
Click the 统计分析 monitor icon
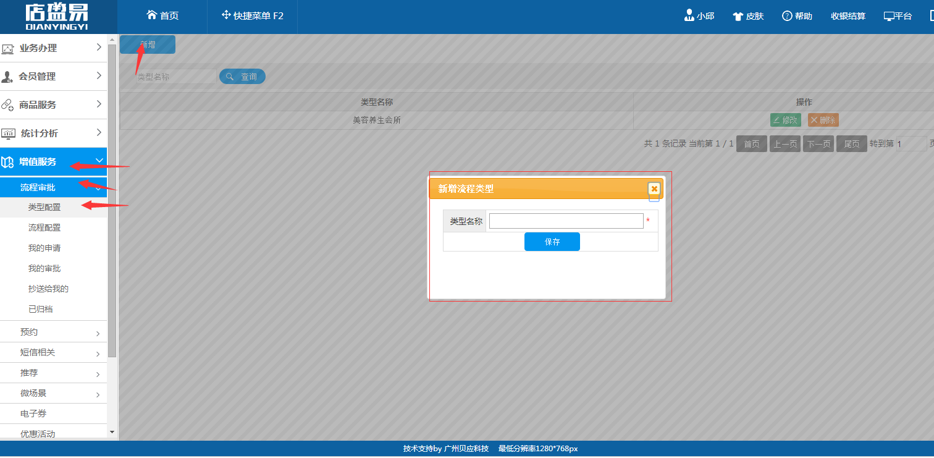click(8, 134)
